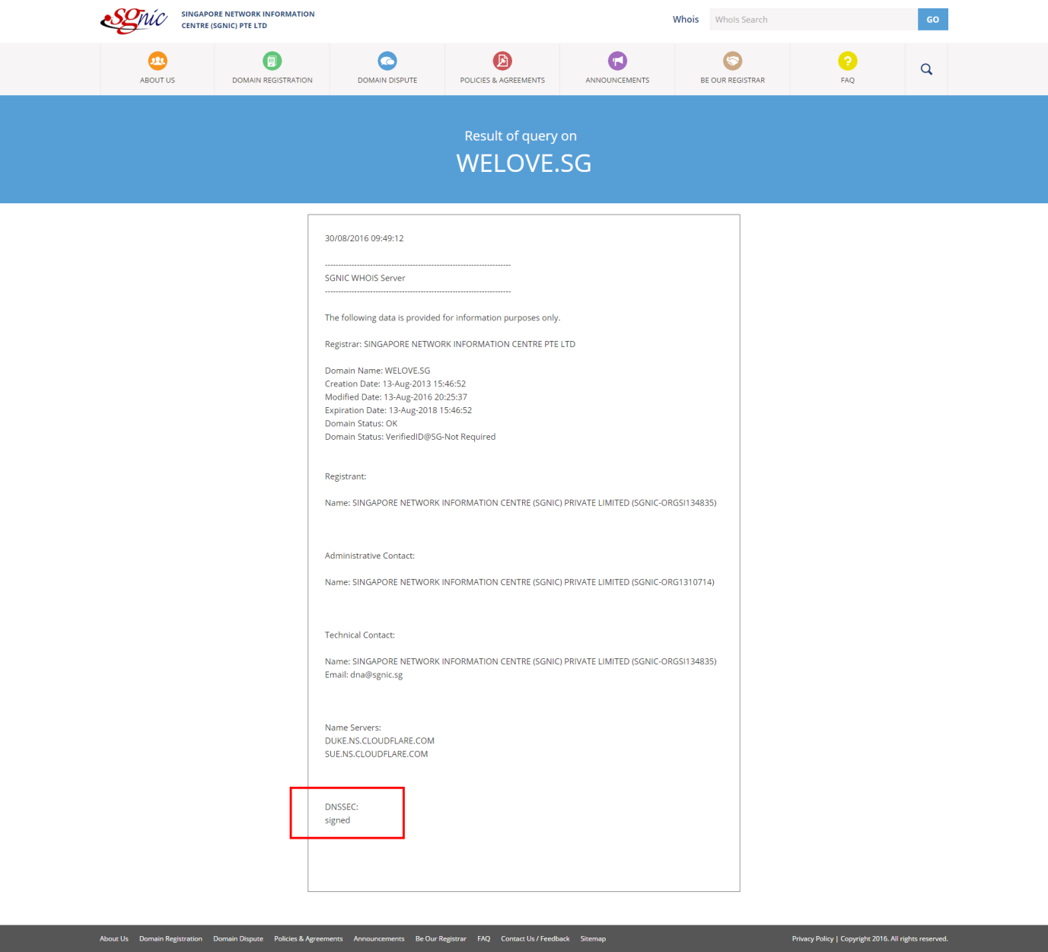
Task: Open footer Be Our Registrar link
Action: tap(441, 939)
